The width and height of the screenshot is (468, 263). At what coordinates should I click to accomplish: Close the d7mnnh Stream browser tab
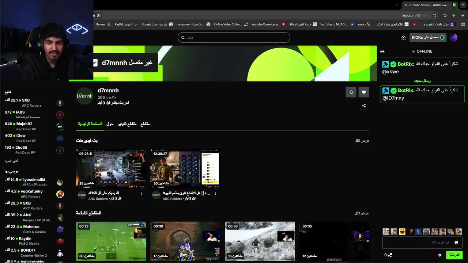(x=405, y=5)
